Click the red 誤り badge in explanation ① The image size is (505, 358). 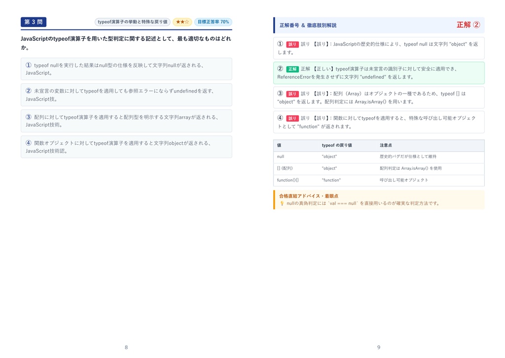pos(292,44)
